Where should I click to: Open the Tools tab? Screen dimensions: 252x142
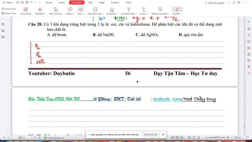pos(128,3)
